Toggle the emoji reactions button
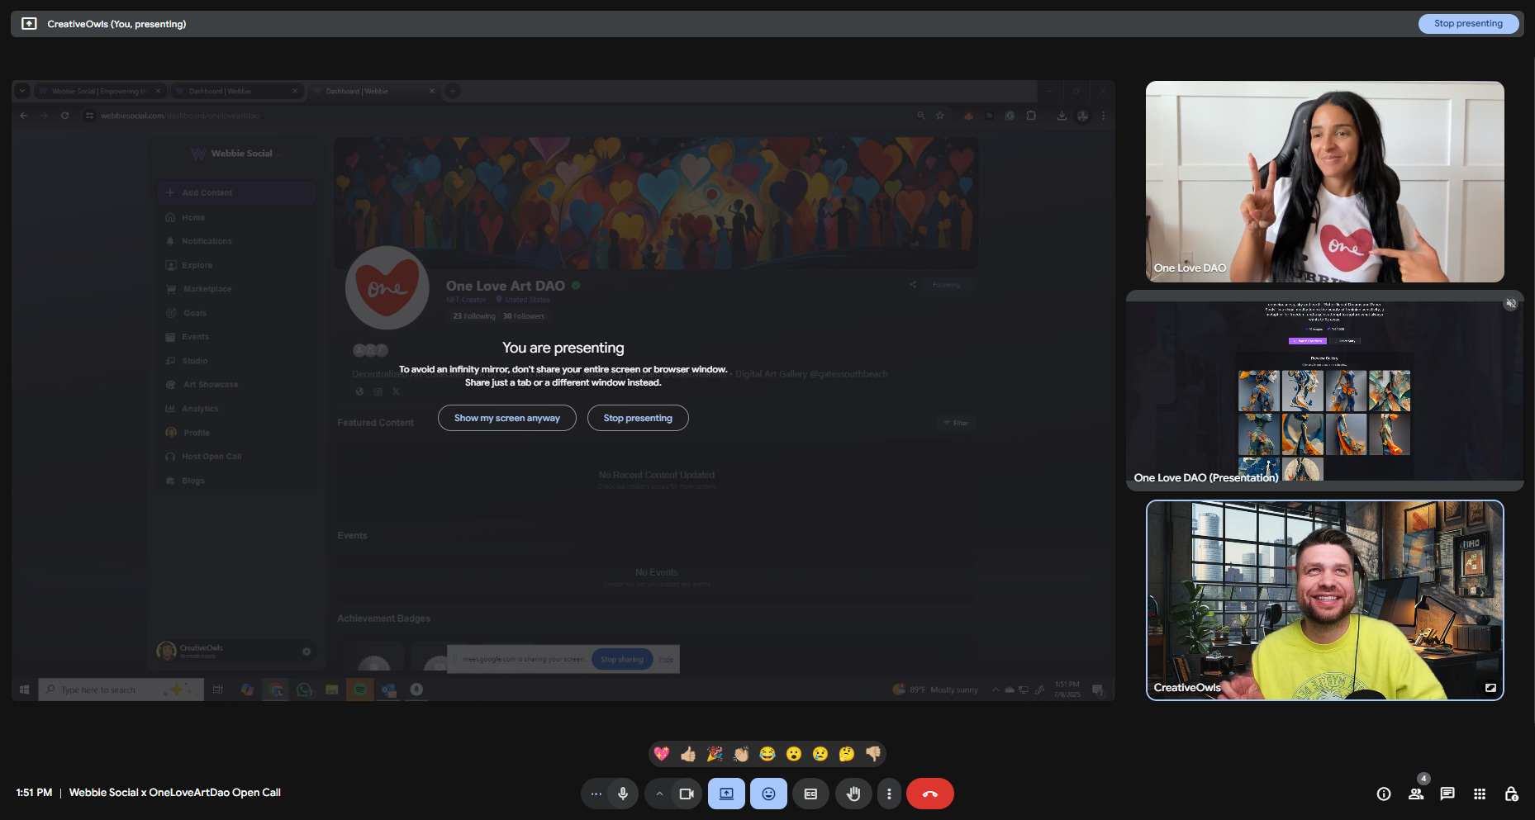Viewport: 1535px width, 820px height. click(x=768, y=794)
